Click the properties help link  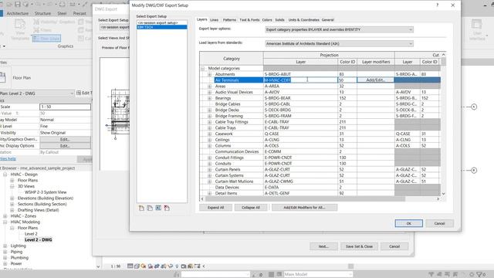pos(8,159)
